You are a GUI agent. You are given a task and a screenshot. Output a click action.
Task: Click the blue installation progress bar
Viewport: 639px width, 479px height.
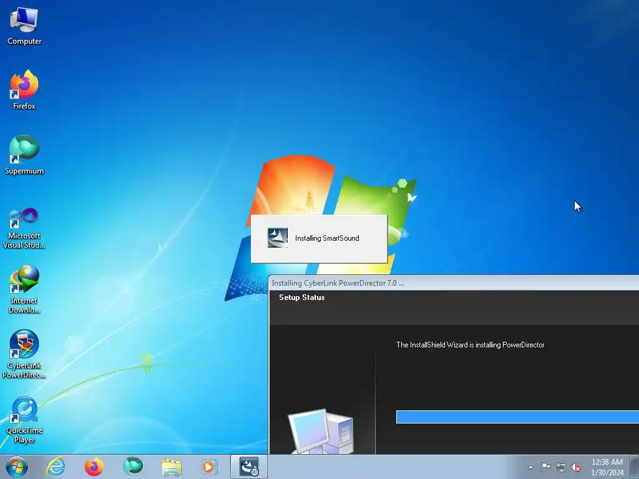(x=517, y=417)
